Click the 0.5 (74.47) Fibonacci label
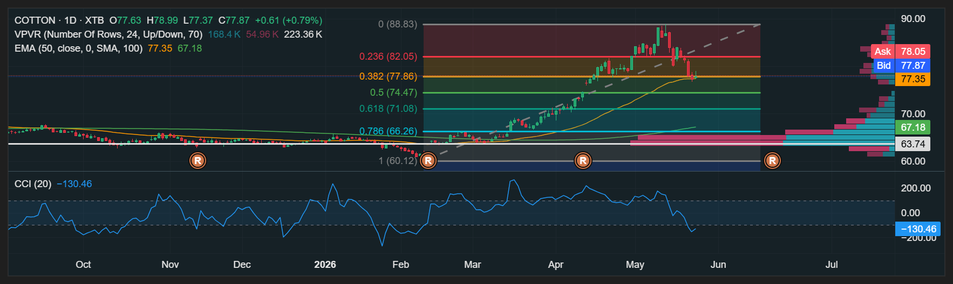 point(394,93)
